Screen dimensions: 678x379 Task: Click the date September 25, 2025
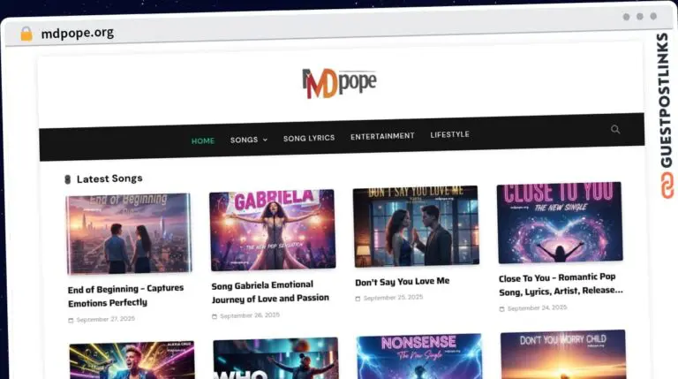393,298
